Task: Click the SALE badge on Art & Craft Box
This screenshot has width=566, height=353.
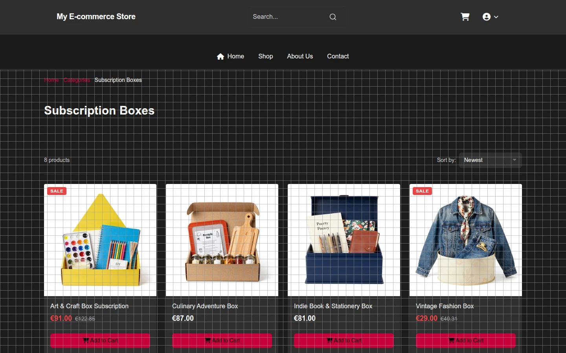Action: point(57,191)
